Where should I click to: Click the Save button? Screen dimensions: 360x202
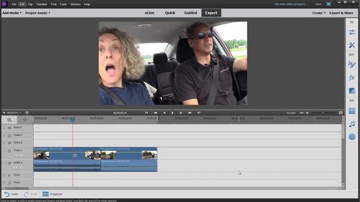pos(318,4)
